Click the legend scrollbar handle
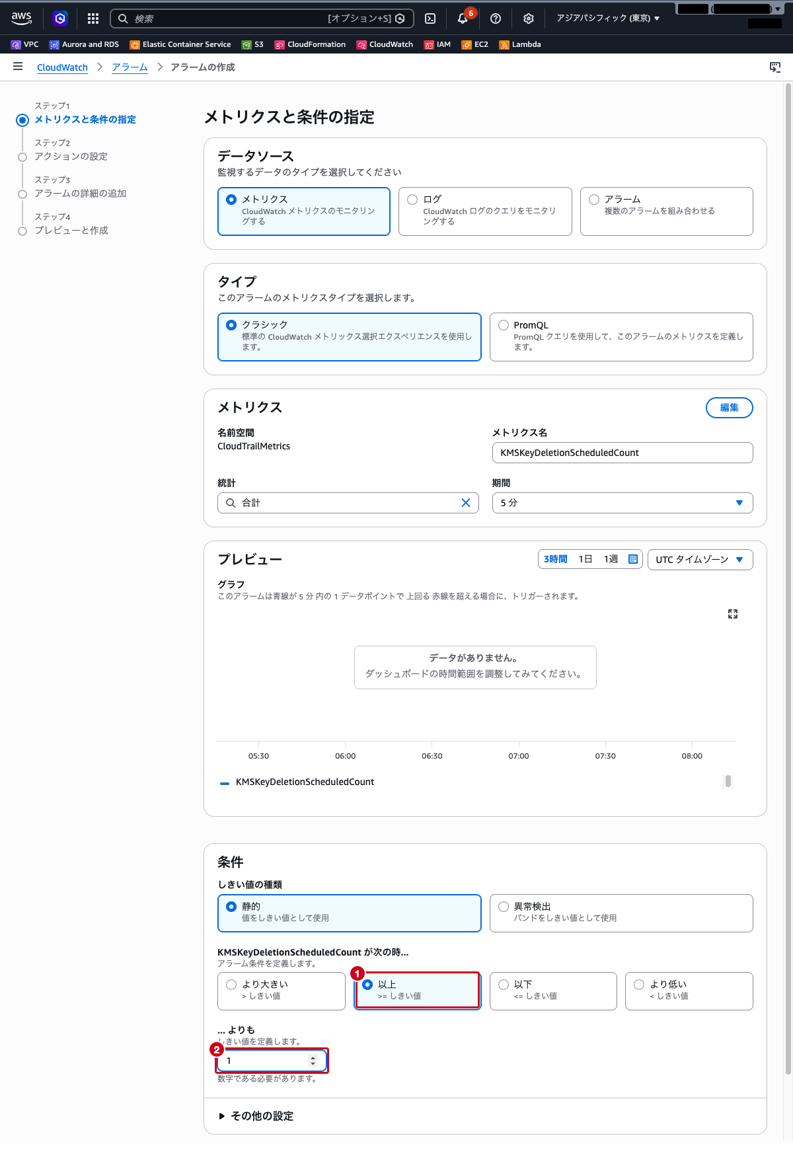The image size is (793, 1167). [728, 781]
